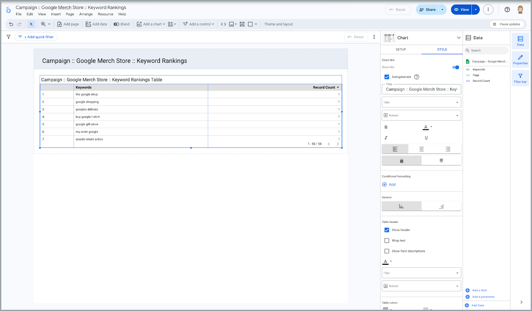Insert URL embed via code icon
The height and width of the screenshot is (311, 532).
click(x=223, y=24)
